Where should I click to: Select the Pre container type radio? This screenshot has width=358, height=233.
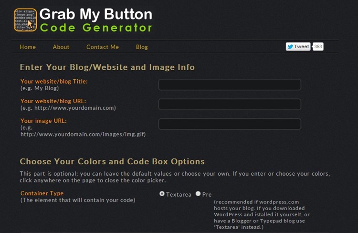pos(198,194)
